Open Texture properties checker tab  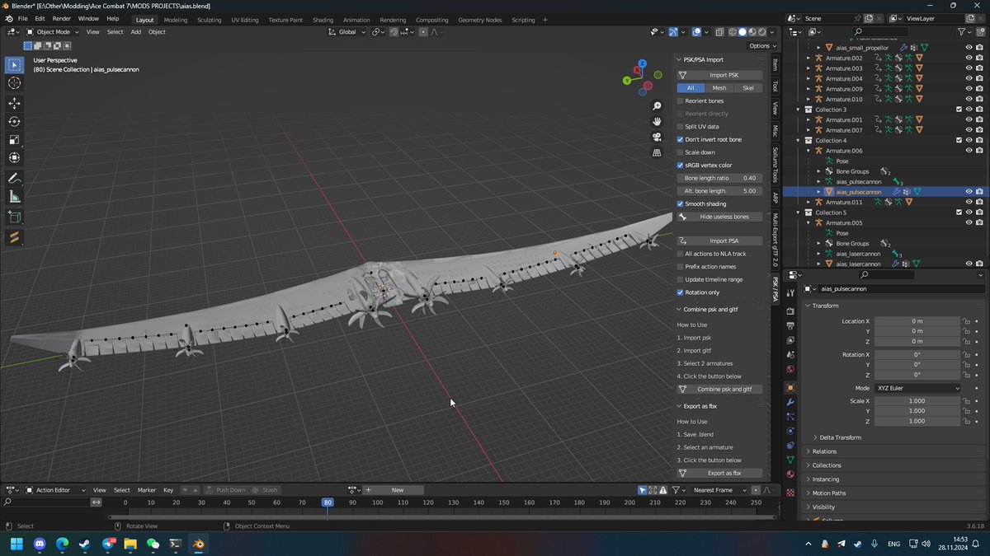(790, 493)
